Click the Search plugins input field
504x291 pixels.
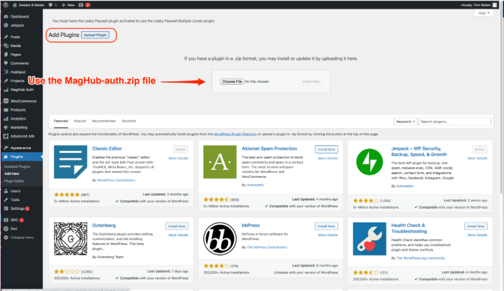click(x=455, y=121)
